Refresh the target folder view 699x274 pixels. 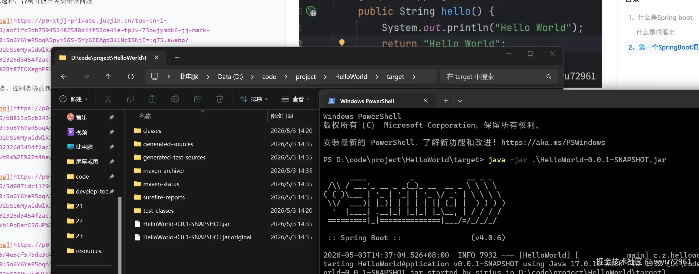131,76
